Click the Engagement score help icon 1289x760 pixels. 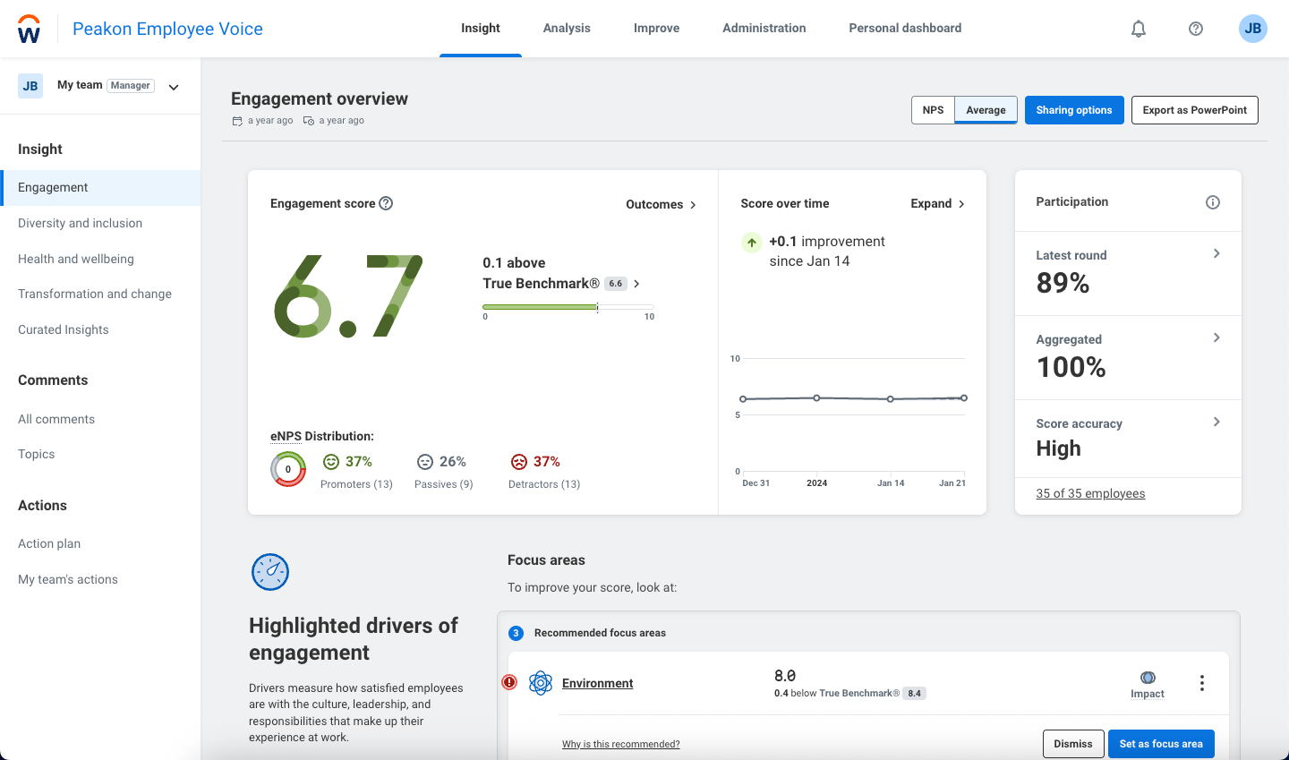(x=386, y=203)
